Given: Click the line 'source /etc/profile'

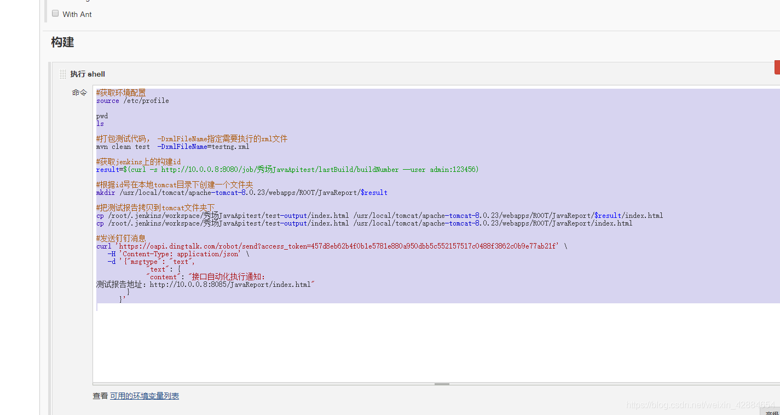Looking at the screenshot, I should click(132, 101).
